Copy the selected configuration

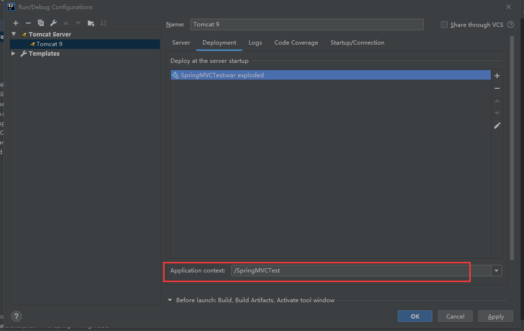[41, 23]
